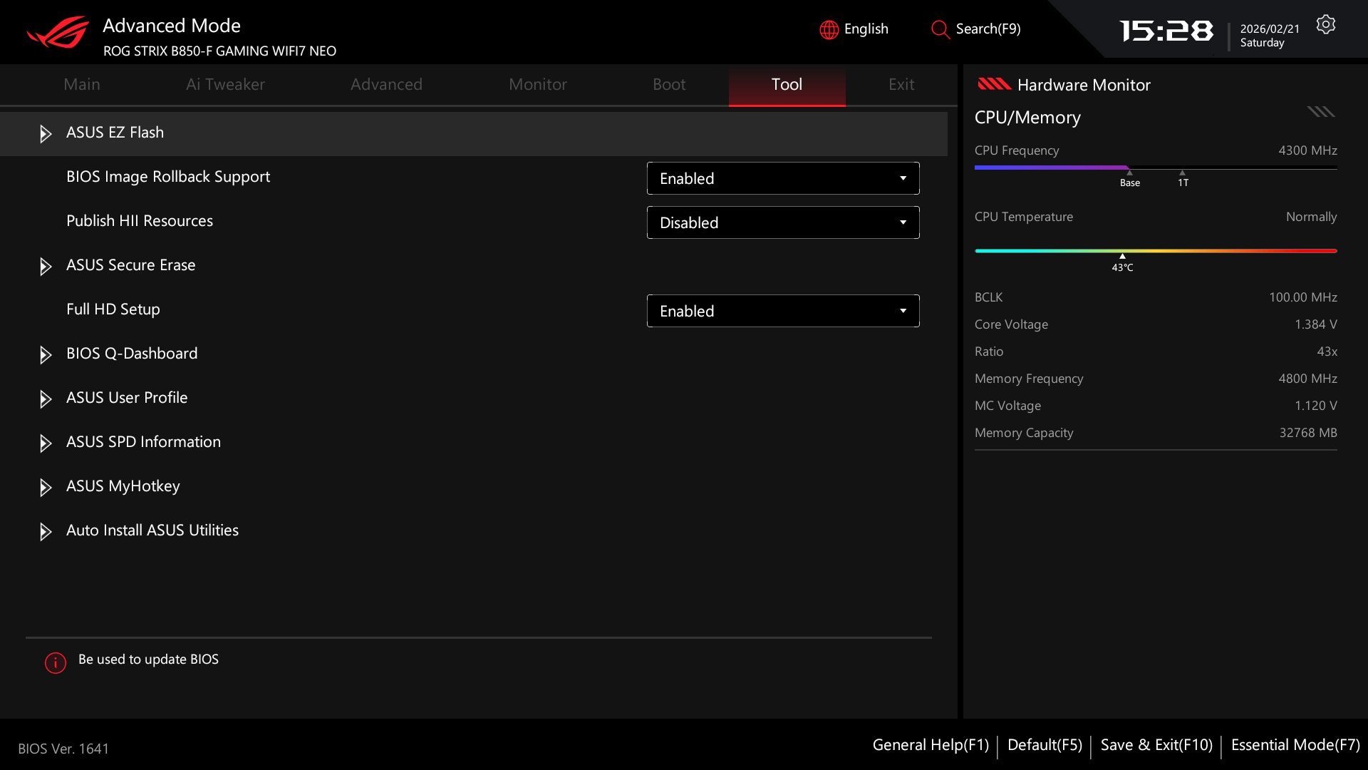Open General Help(F1)
1368x770 pixels.
(931, 745)
